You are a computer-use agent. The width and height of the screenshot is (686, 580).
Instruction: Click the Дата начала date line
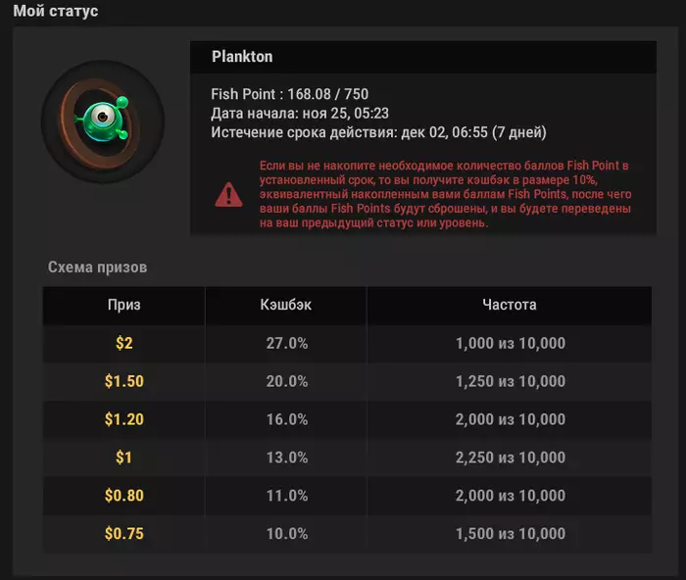point(300,114)
